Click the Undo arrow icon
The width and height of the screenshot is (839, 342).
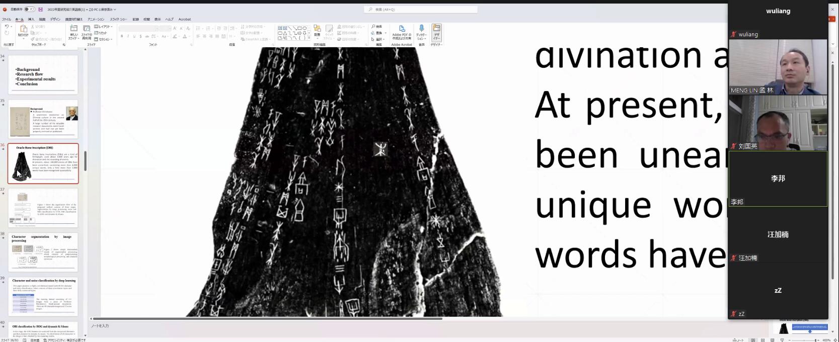tap(7, 27)
